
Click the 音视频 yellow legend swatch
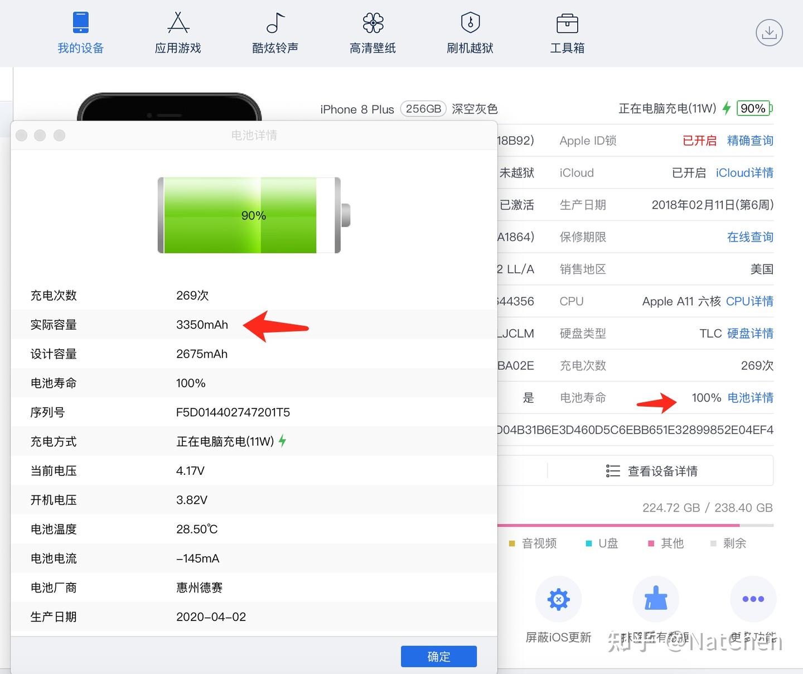click(x=512, y=543)
